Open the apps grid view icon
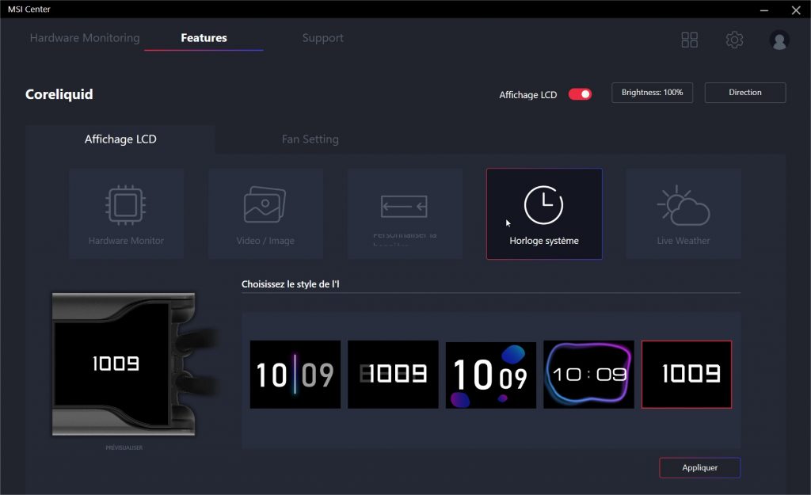The height and width of the screenshot is (495, 811). (x=690, y=40)
